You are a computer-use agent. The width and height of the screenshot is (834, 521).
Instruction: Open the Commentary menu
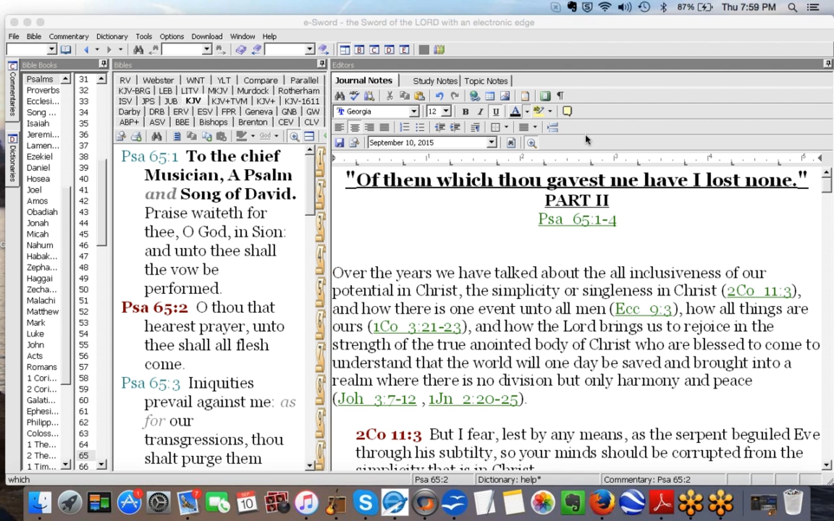[68, 36]
